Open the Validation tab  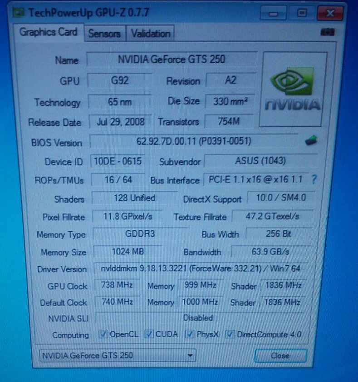(x=151, y=33)
